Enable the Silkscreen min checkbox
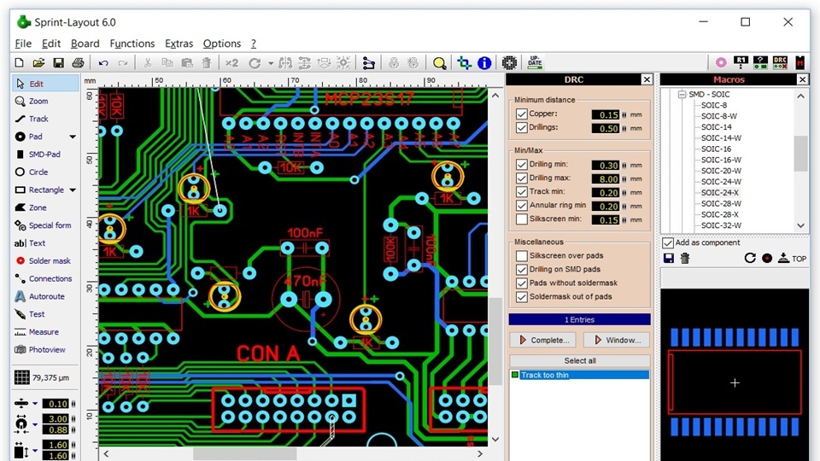Screen dimensions: 820x461 [521, 219]
